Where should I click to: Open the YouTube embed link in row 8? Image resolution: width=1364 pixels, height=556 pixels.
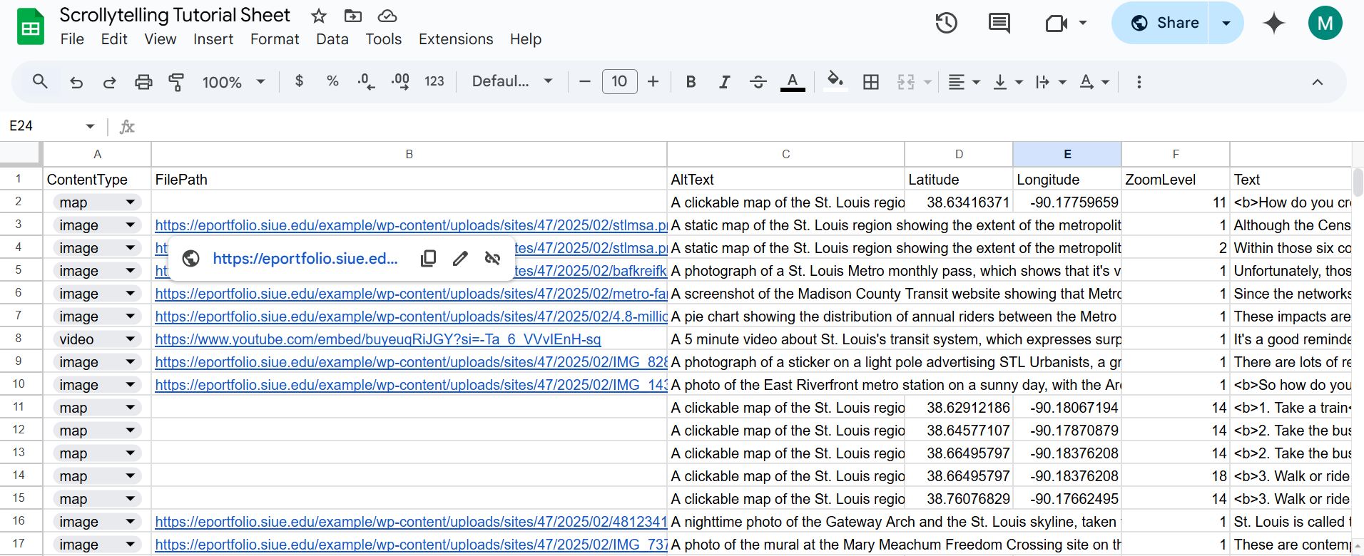coord(378,339)
